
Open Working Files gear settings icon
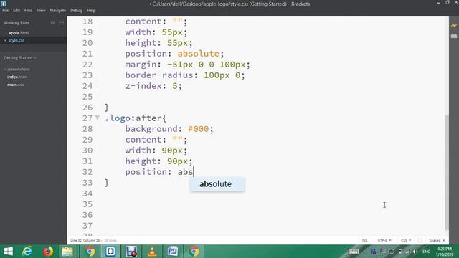click(x=52, y=22)
